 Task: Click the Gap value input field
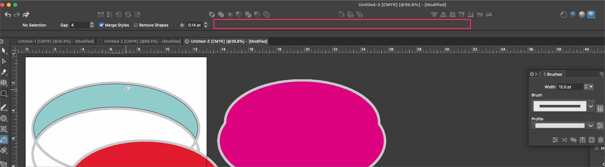(x=80, y=25)
